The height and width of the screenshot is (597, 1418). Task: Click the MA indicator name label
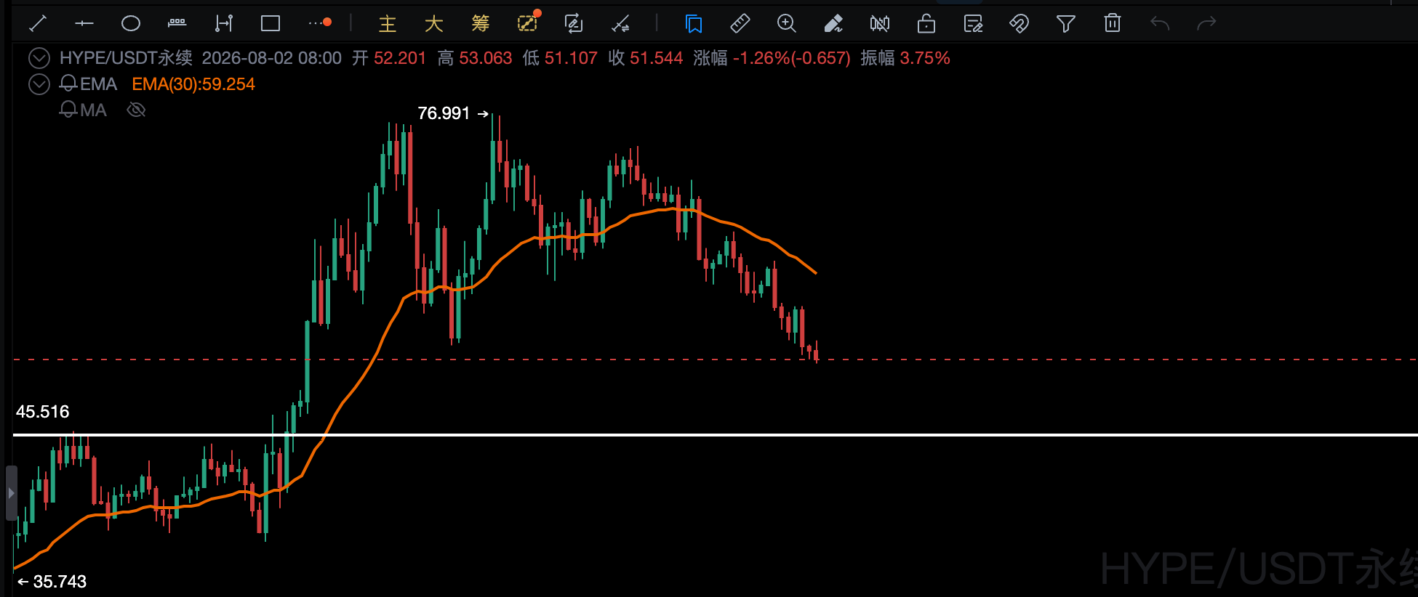coord(93,110)
